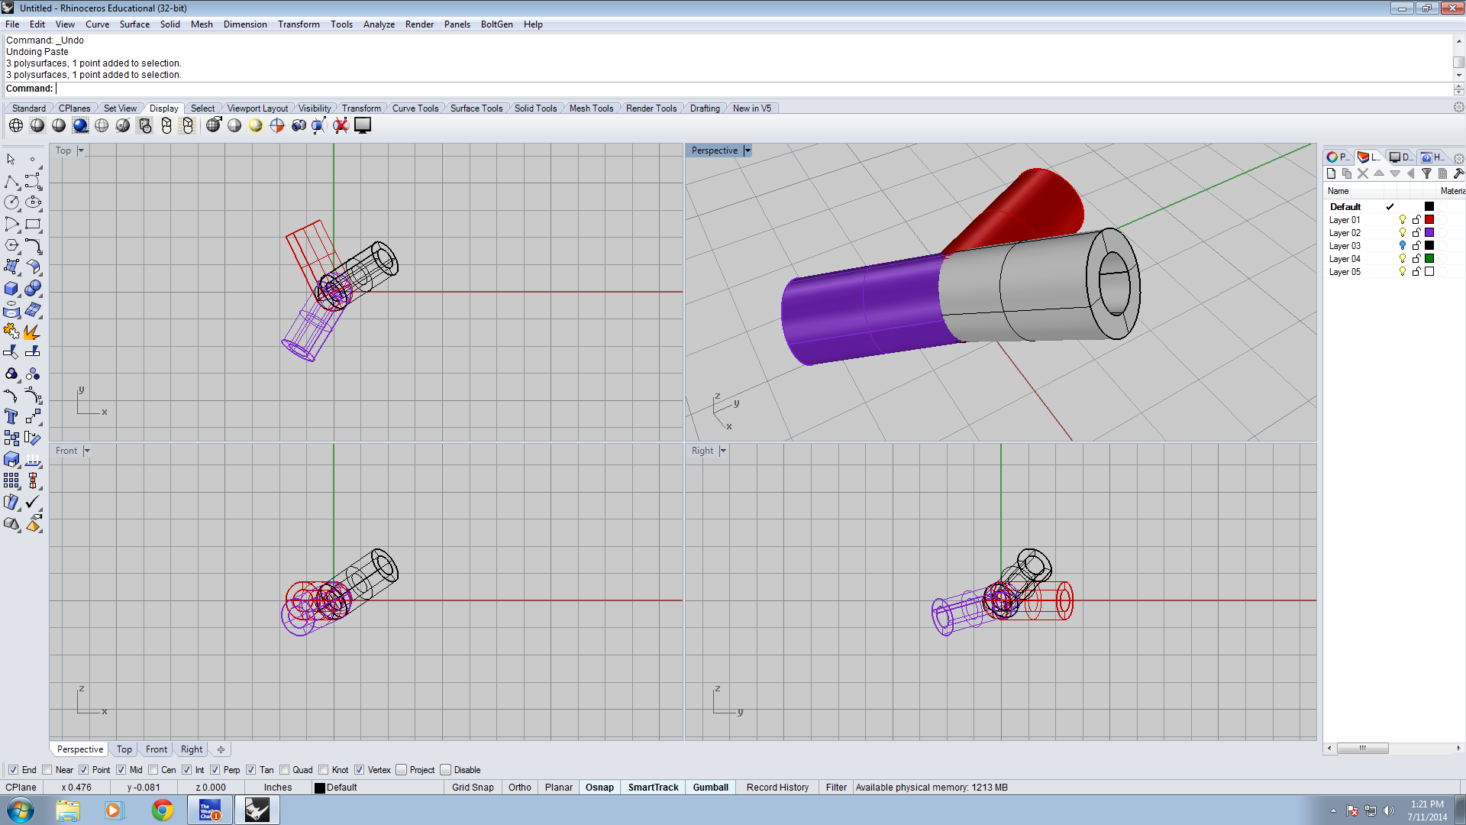This screenshot has height=825, width=1466.
Task: Click the Windows Start button
Action: pyautogui.click(x=20, y=810)
